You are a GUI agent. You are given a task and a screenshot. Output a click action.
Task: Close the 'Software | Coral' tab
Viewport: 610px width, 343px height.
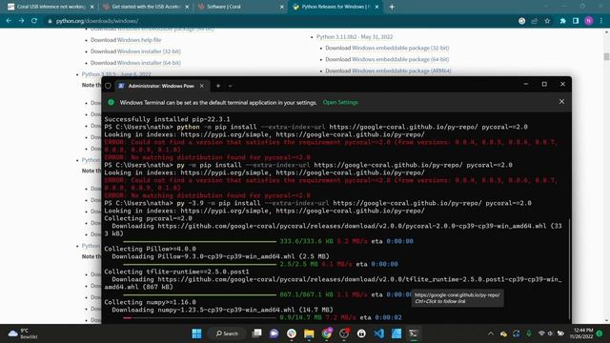pyautogui.click(x=282, y=7)
